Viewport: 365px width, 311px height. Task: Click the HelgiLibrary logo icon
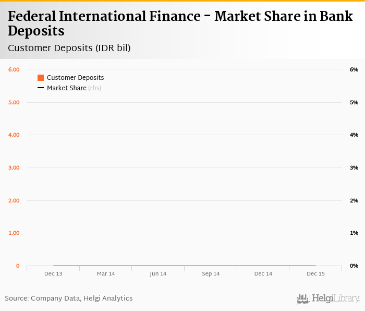coord(303,299)
